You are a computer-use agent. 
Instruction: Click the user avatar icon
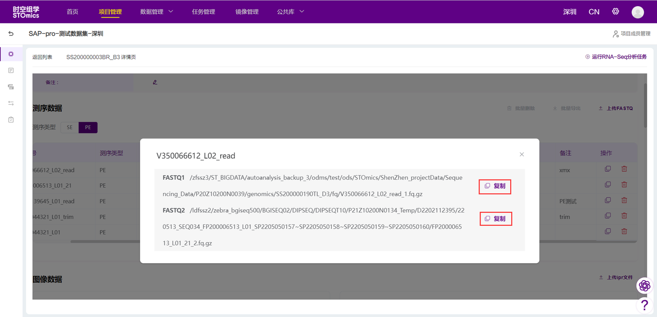pyautogui.click(x=637, y=12)
